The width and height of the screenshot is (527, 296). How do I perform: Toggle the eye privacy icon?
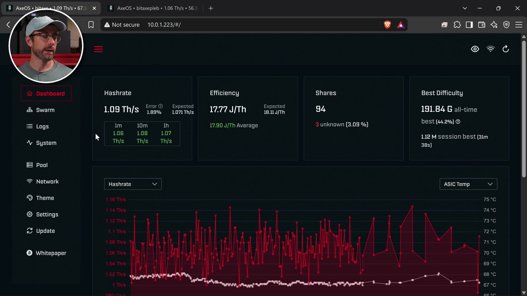pyautogui.click(x=475, y=49)
